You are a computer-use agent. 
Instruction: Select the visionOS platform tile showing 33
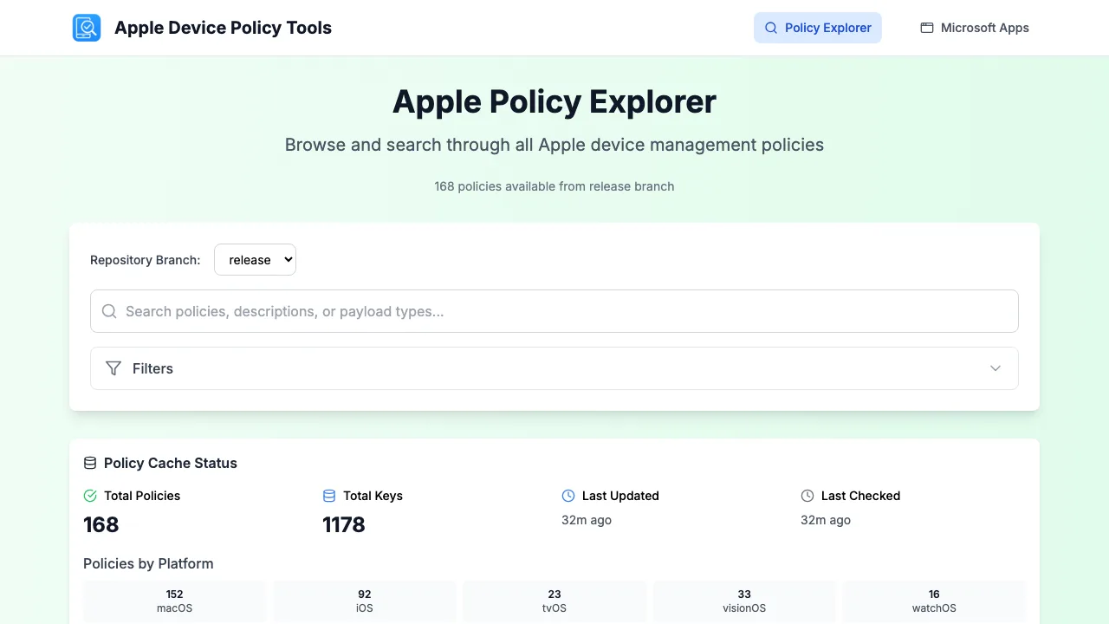point(744,601)
